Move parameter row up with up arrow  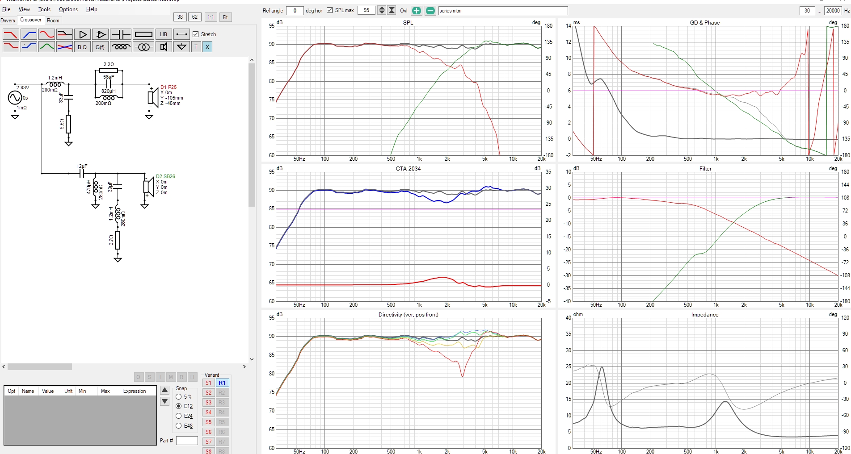click(x=164, y=390)
